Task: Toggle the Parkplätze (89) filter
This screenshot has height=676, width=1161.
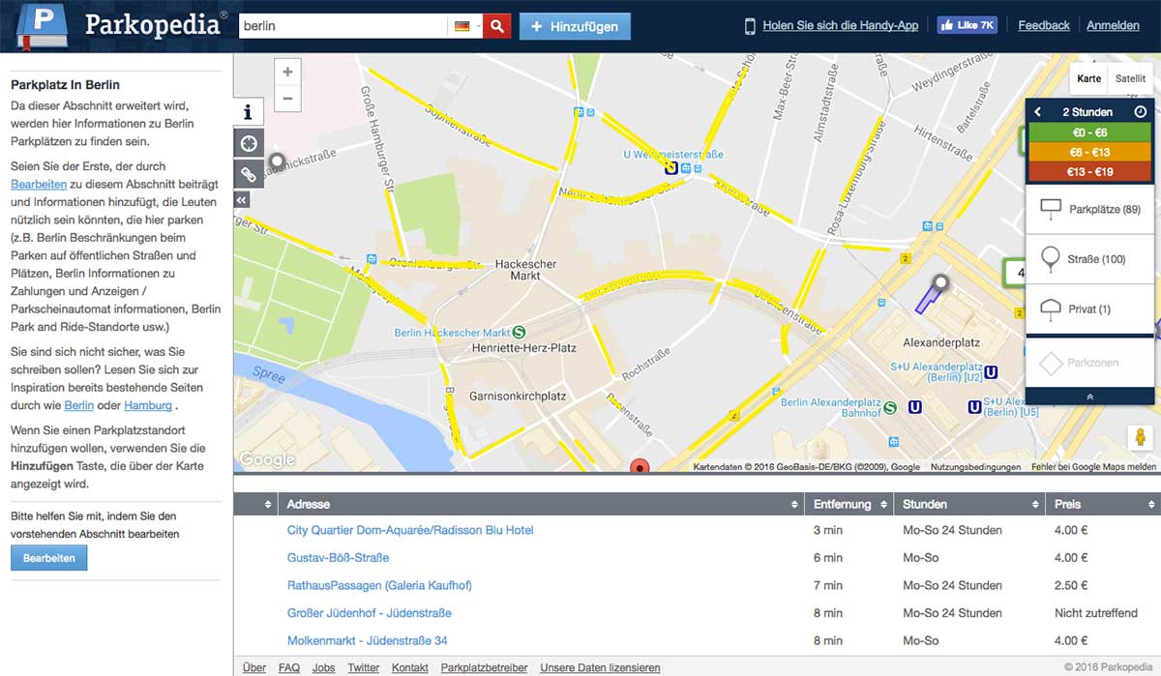Action: [x=1090, y=209]
